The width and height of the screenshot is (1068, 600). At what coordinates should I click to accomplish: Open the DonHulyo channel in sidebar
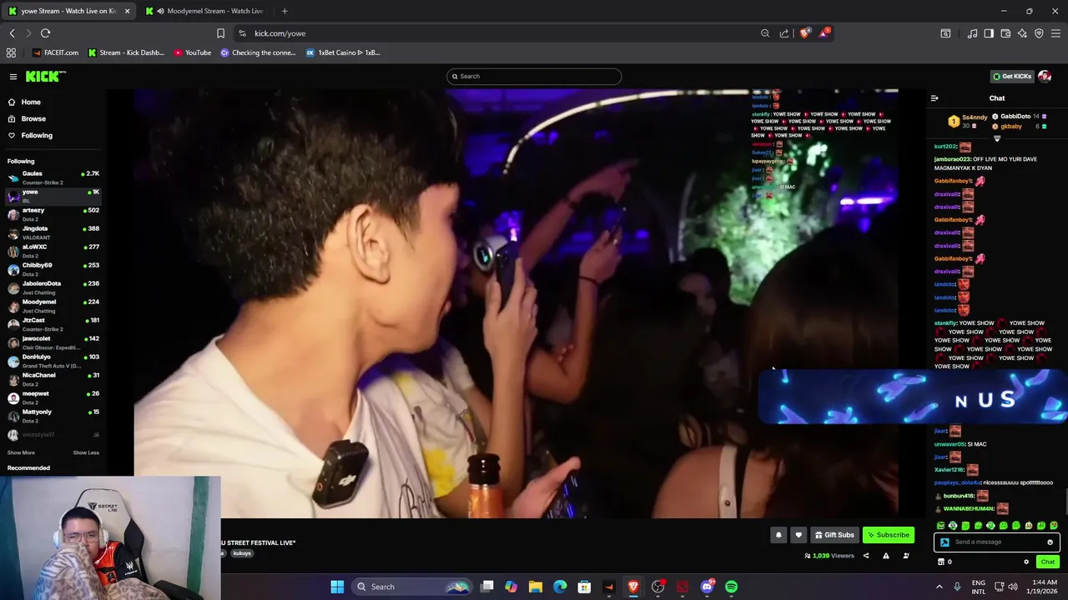[53, 361]
